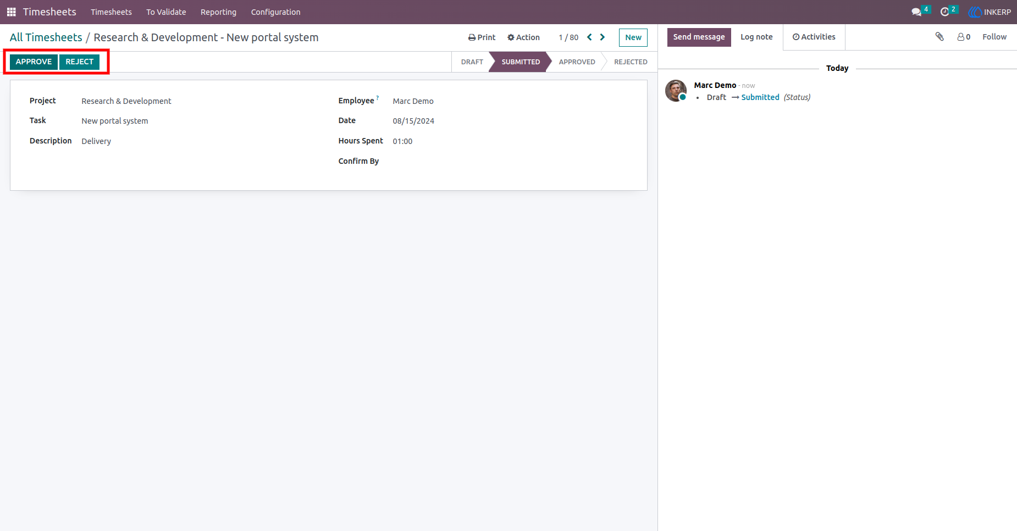Click the employee value Marc Demo
1017x531 pixels.
tap(413, 101)
